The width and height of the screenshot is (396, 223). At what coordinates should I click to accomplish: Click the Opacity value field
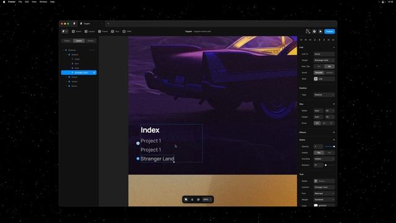click(318, 146)
